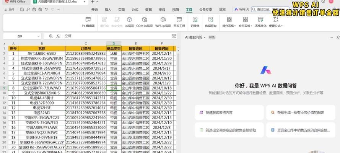Click the save icon in quick access toolbar
This screenshot has height=153, width=340.
[22, 10]
